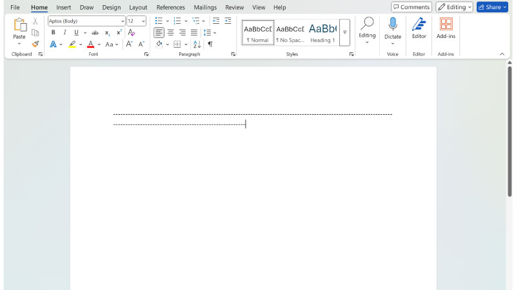Apply the Heading 1 style
Image resolution: width=516 pixels, height=290 pixels.
click(x=322, y=32)
